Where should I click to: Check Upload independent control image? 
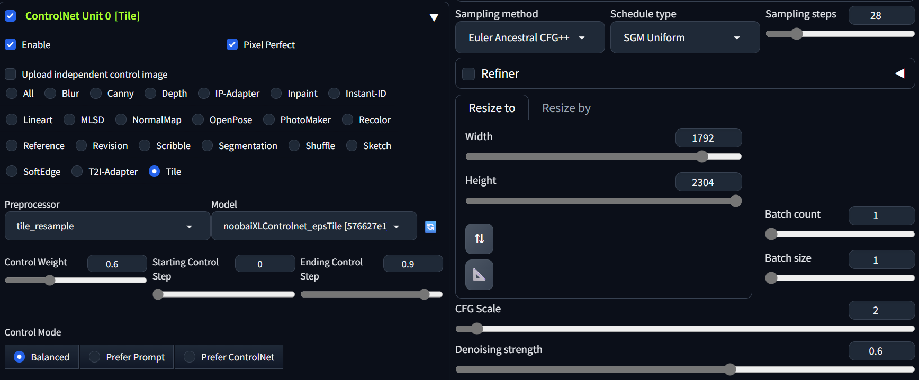[x=11, y=74]
